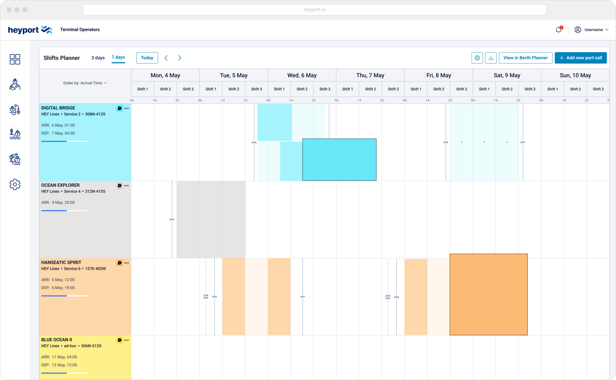Select the 7 days view tab
616x380 pixels.
(118, 57)
